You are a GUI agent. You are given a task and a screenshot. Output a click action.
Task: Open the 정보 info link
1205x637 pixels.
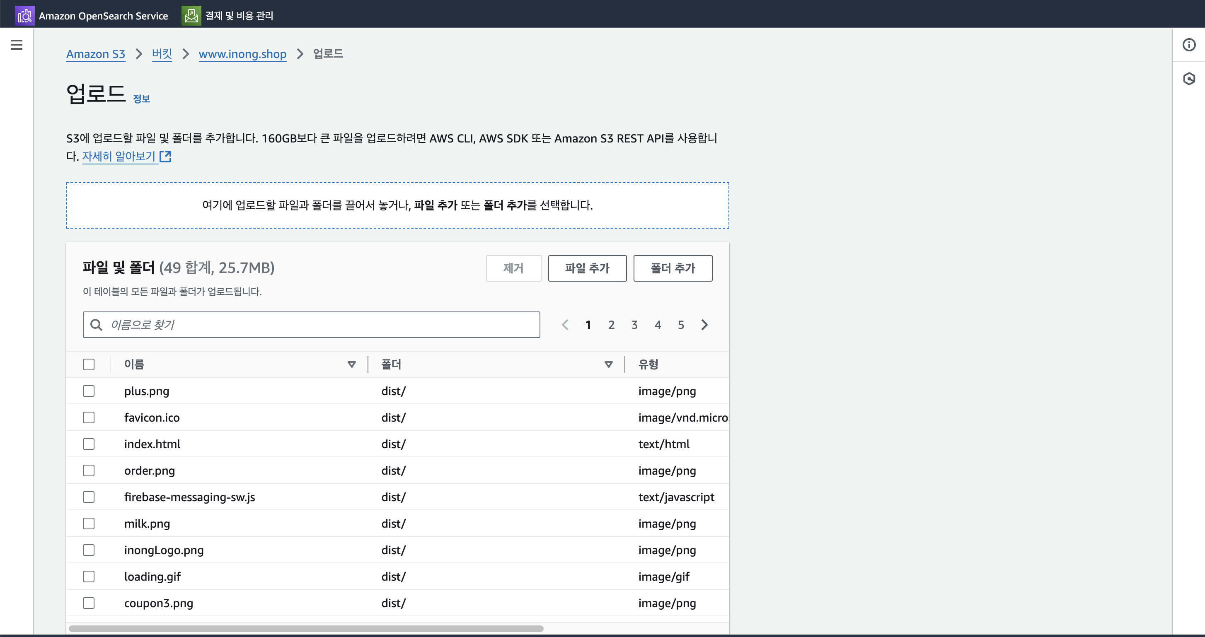click(x=141, y=99)
